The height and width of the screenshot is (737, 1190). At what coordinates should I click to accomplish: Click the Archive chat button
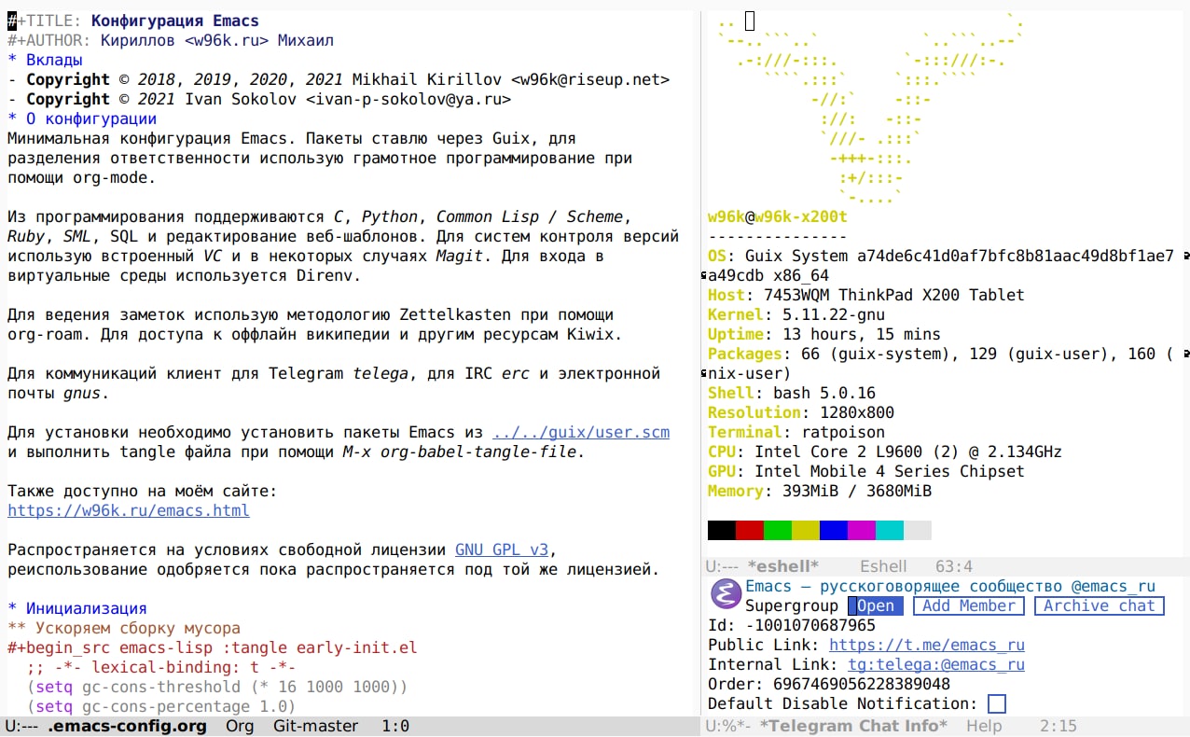[x=1100, y=605]
